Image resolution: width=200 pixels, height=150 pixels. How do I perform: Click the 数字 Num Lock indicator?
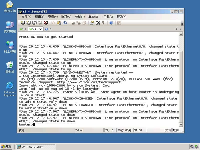pos(175,130)
